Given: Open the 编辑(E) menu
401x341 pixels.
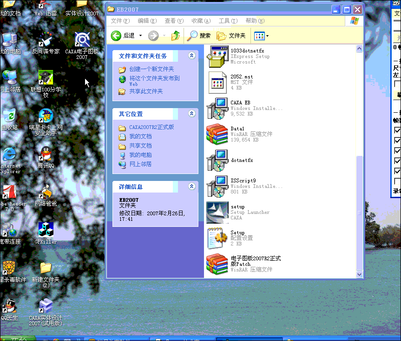Looking at the screenshot, I should [x=147, y=21].
